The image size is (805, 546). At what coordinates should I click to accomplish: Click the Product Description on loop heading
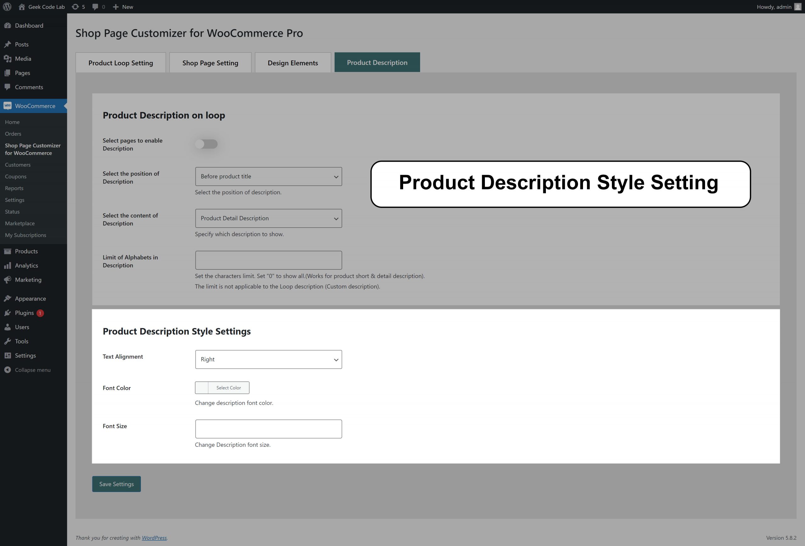(x=164, y=115)
